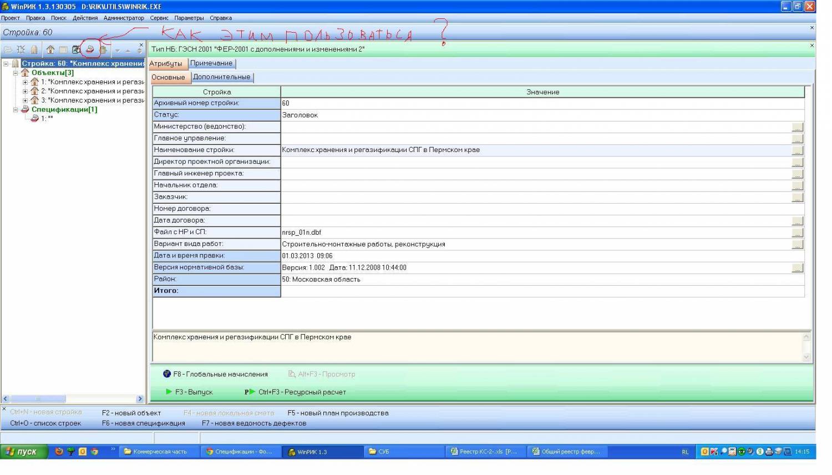The height and width of the screenshot is (475, 832).
Task: Click the Номер договора value field
Action: click(x=542, y=209)
